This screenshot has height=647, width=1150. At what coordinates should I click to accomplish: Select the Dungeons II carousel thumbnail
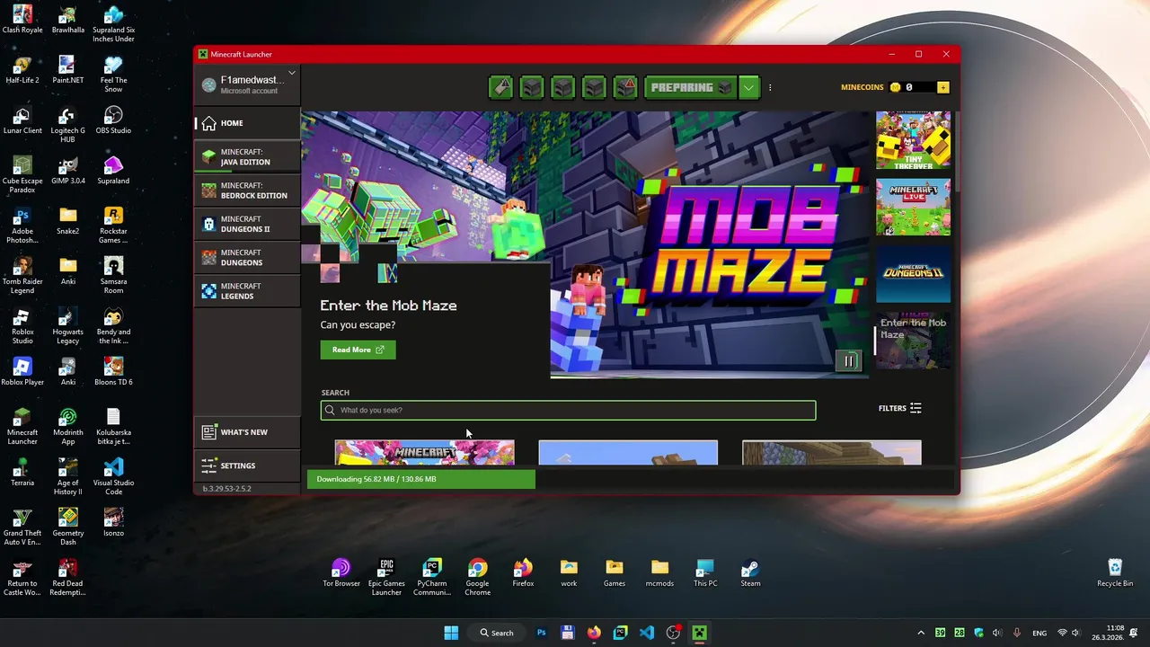913,274
